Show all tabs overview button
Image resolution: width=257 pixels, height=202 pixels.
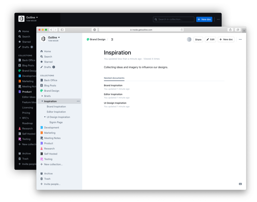pyautogui.click(x=238, y=30)
